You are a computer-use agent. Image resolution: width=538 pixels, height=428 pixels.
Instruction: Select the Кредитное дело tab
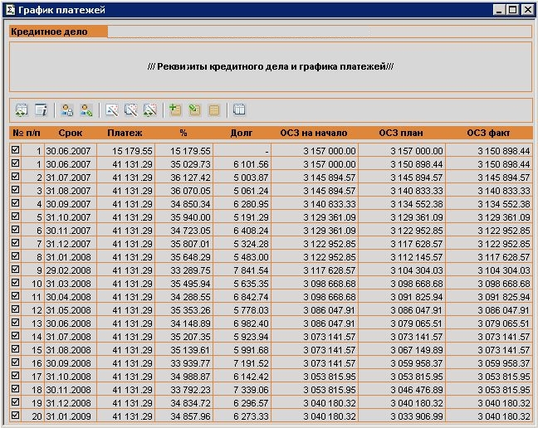58,32
